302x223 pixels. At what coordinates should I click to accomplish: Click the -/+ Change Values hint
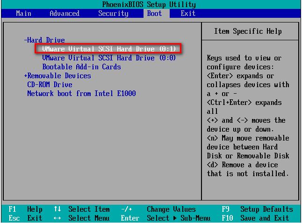pos(158,209)
